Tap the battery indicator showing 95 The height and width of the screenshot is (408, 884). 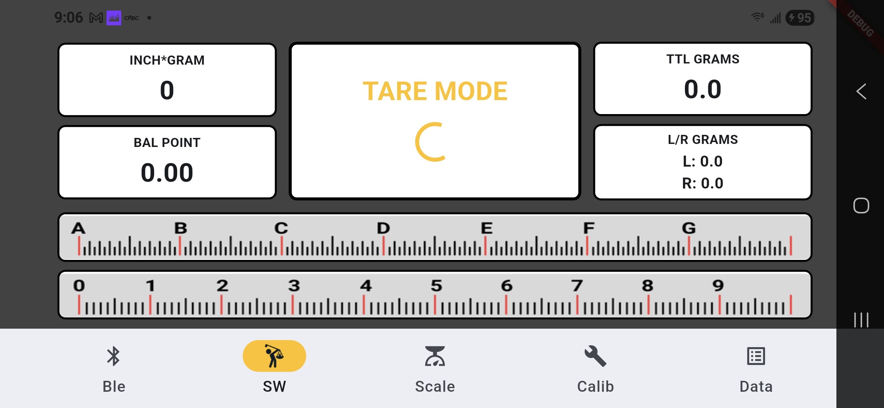(800, 18)
